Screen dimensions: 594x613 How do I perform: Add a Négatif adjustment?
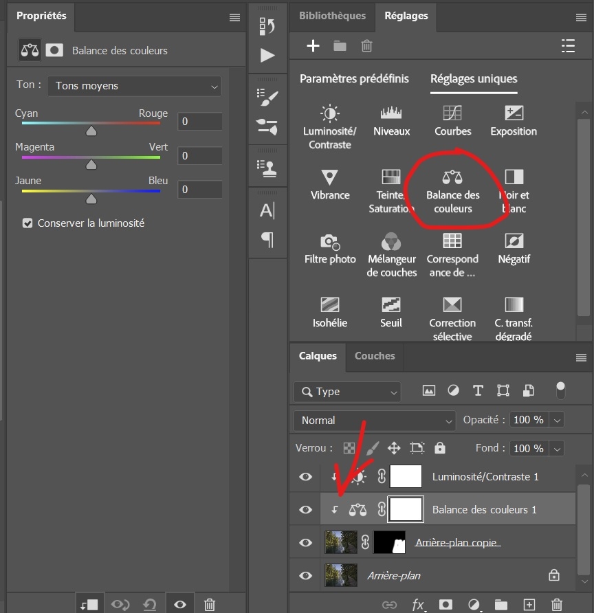pos(514,249)
